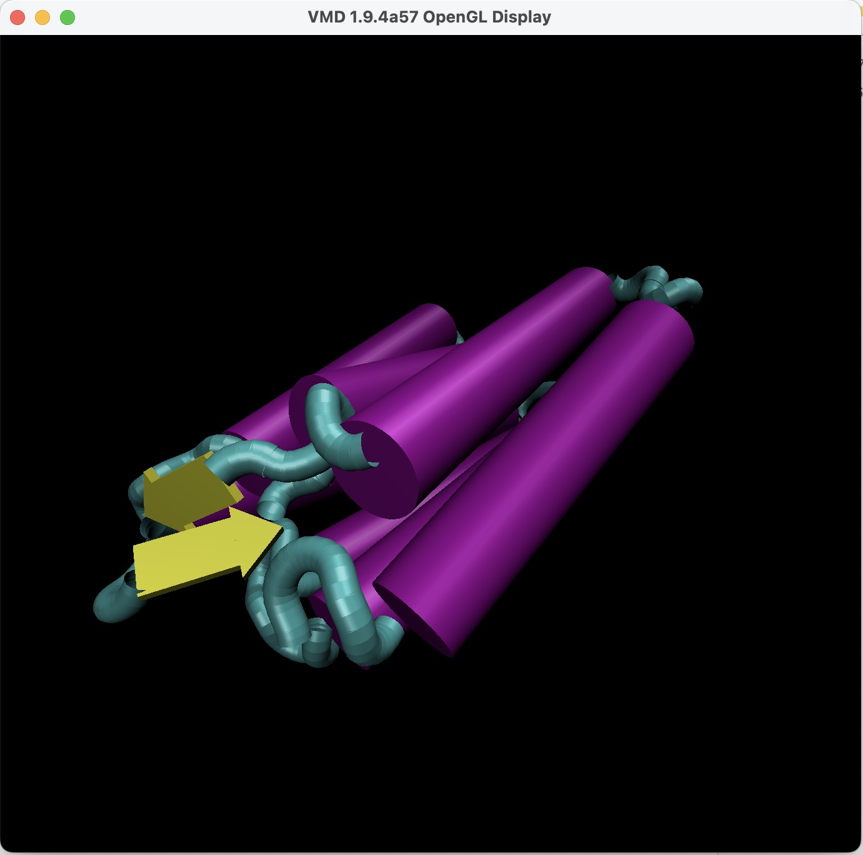Click the VMD 1.9.4a57 OpenGL Display title
The height and width of the screenshot is (855, 863).
(429, 17)
